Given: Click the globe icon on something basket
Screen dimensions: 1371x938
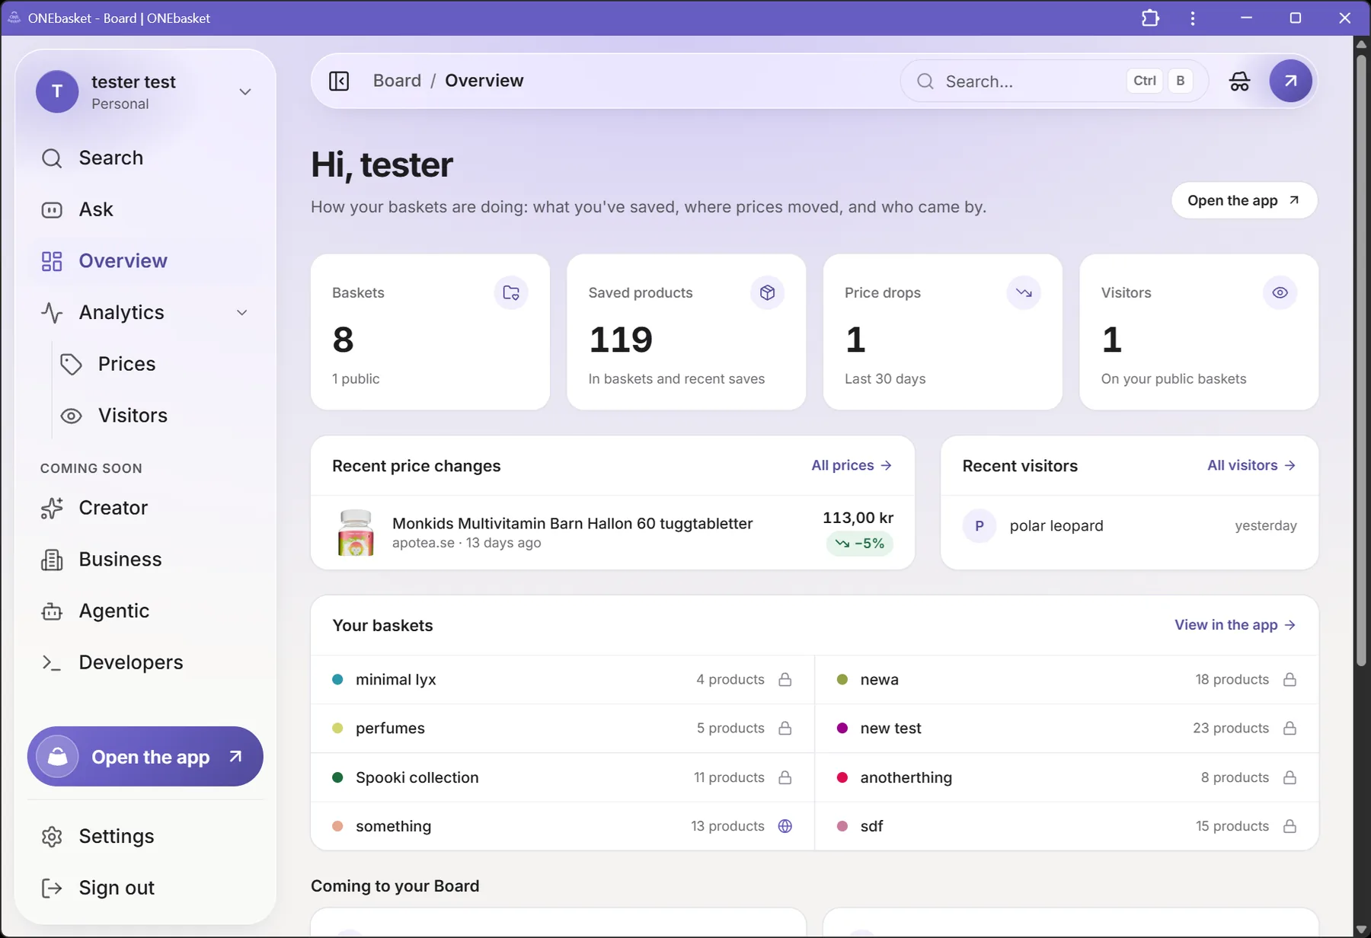Looking at the screenshot, I should click(785, 826).
